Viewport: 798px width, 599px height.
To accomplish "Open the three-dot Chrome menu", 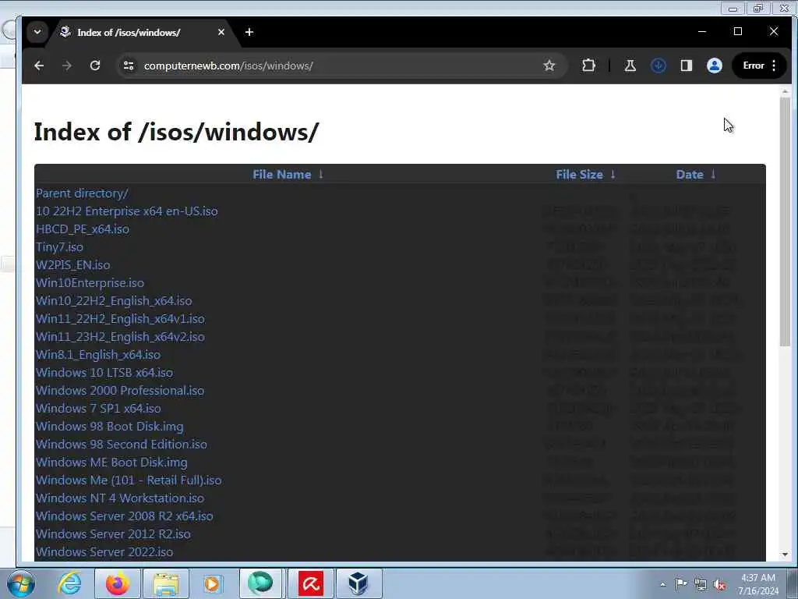I will pyautogui.click(x=774, y=66).
